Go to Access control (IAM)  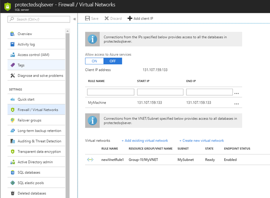[36, 55]
